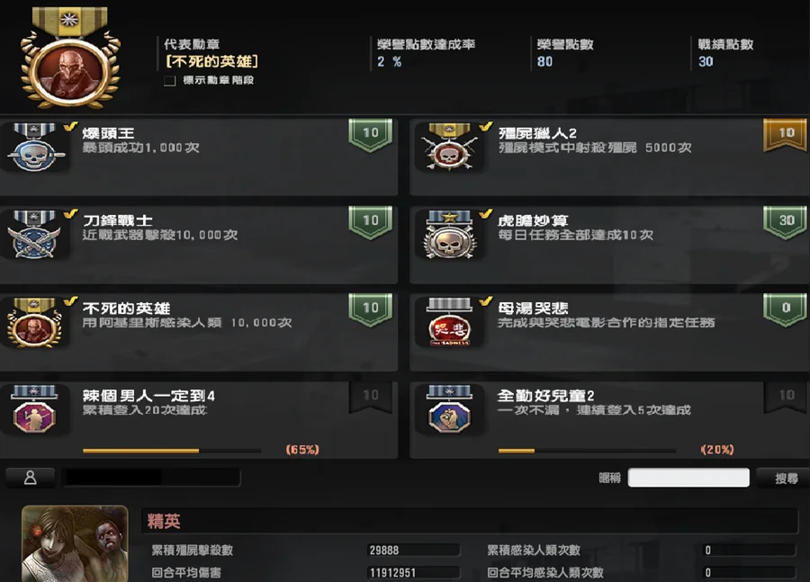Select the 全勤好兒童2 fist medal

[x=449, y=409]
